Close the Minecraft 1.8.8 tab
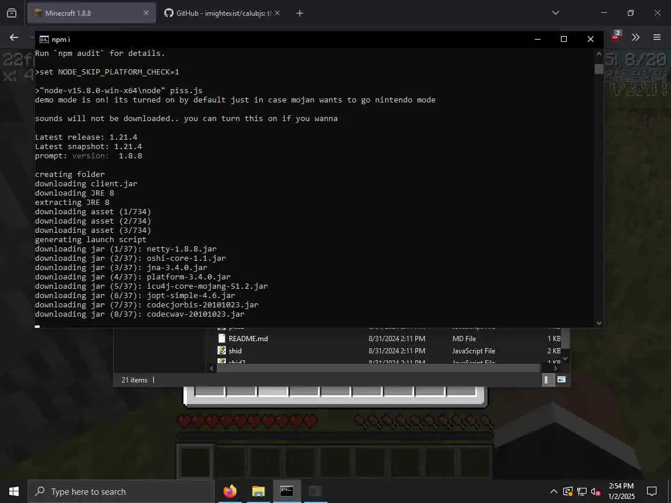671x503 pixels. pos(146,13)
